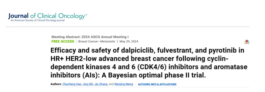Click 'An American Society of Clinical Oncology Journal' tagline

click(x=38, y=20)
